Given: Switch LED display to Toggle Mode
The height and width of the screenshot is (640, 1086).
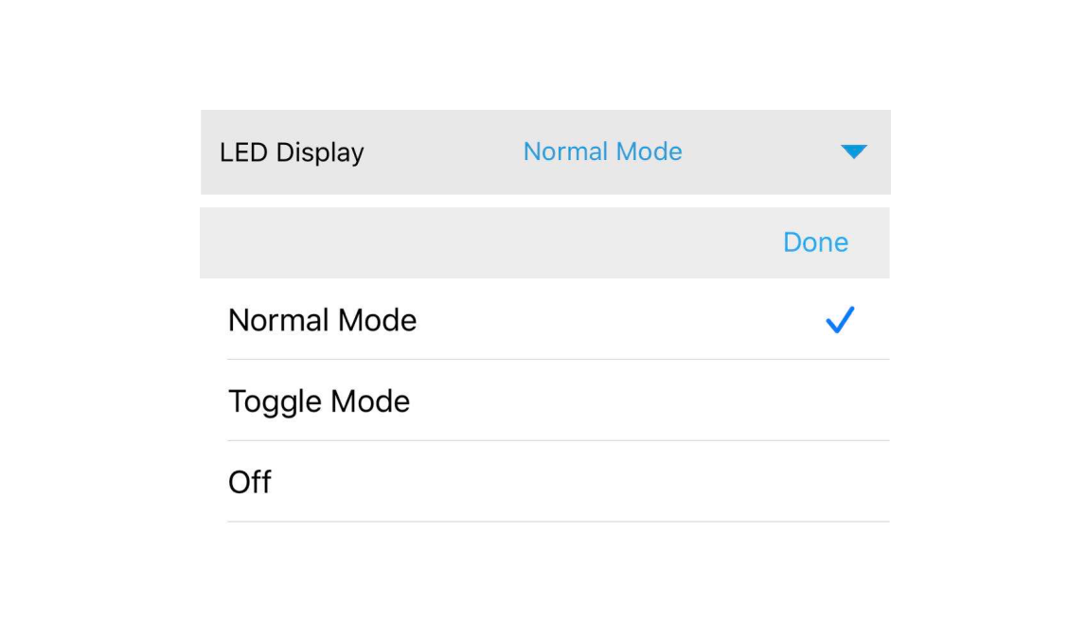Looking at the screenshot, I should 319,401.
